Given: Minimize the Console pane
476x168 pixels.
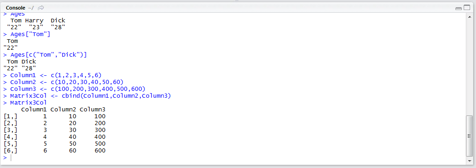Looking at the screenshot, I should tap(458, 8).
